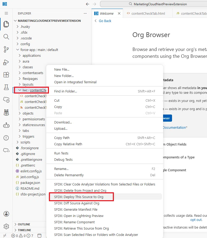Image resolution: width=207 pixels, height=238 pixels.
Task: Open the Source Control view icon
Action: point(6,49)
